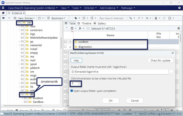
Task: Click the Check for update button
Action: click(x=160, y=61)
